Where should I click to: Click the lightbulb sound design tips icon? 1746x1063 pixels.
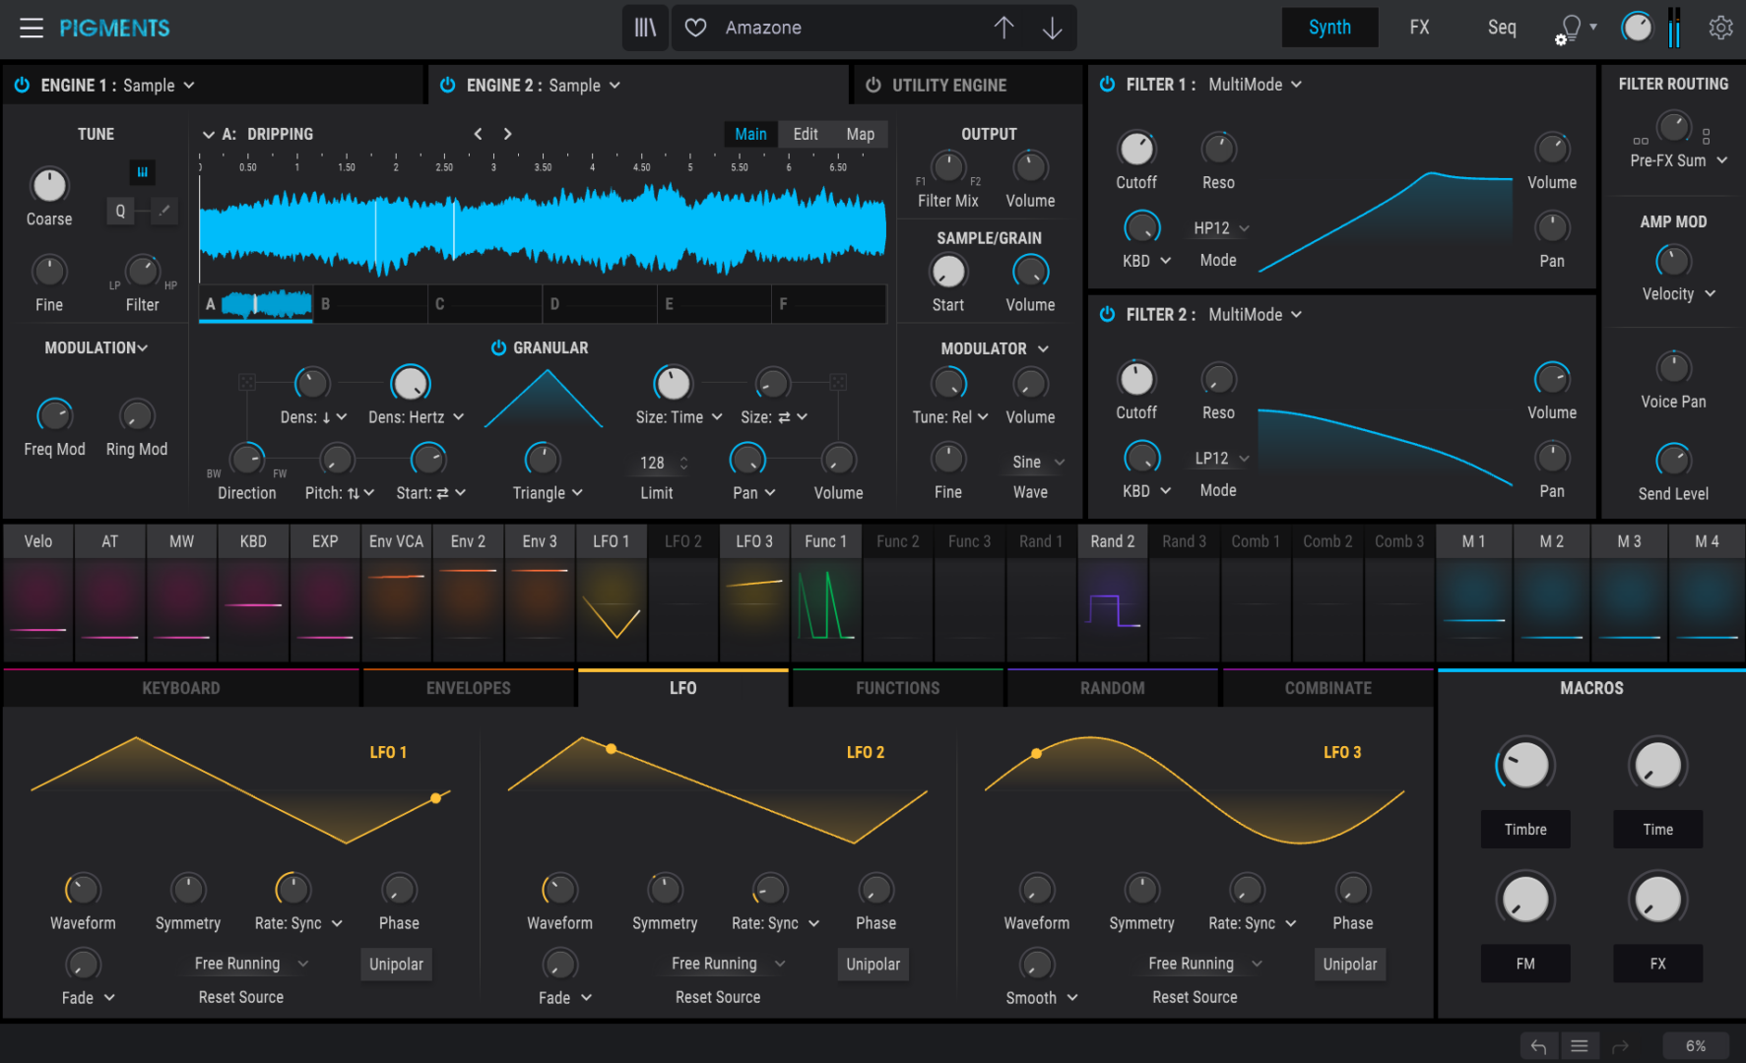pos(1571,28)
